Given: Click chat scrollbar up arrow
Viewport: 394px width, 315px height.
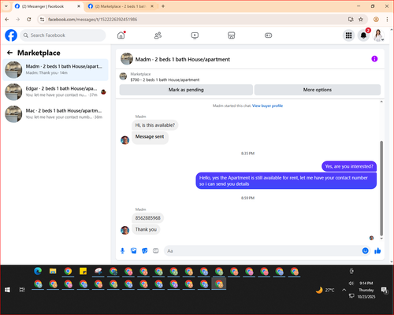Looking at the screenshot, I should coord(381,102).
